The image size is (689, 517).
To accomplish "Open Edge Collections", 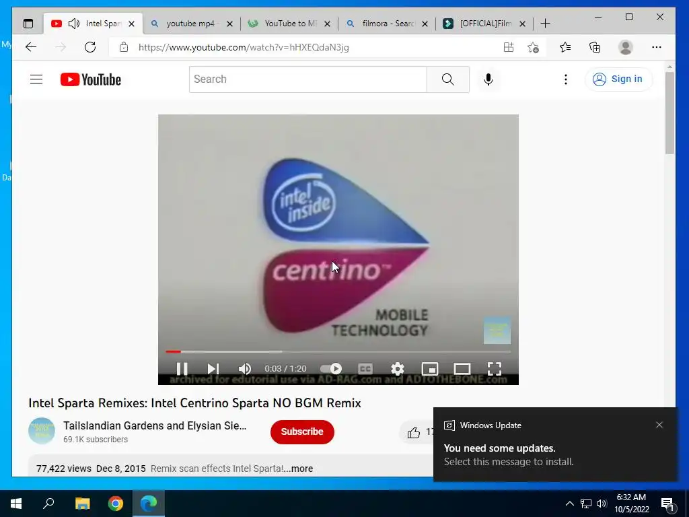I will tap(595, 47).
